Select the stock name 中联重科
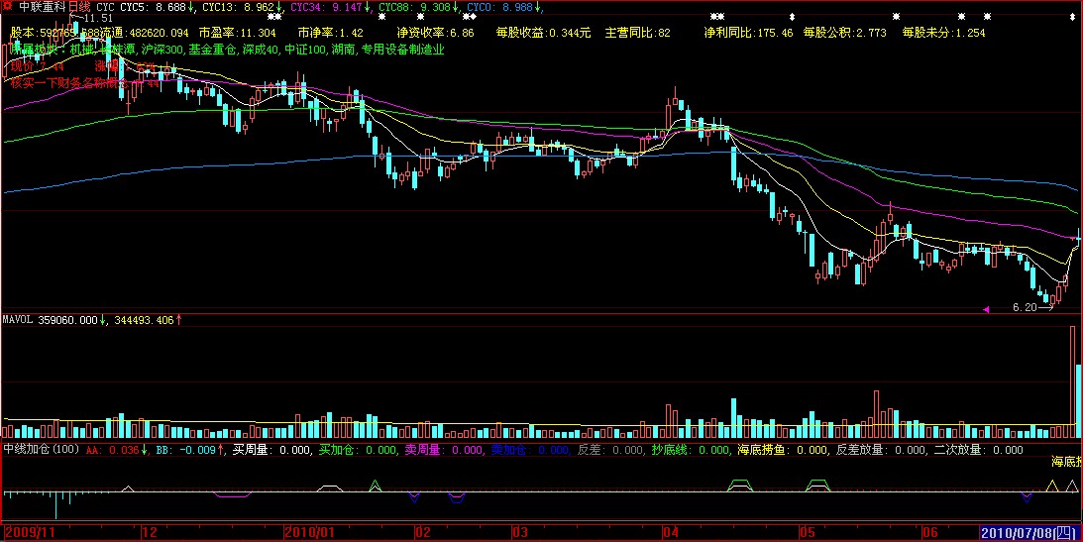Viewport: 1083px width, 542px height. (x=42, y=8)
